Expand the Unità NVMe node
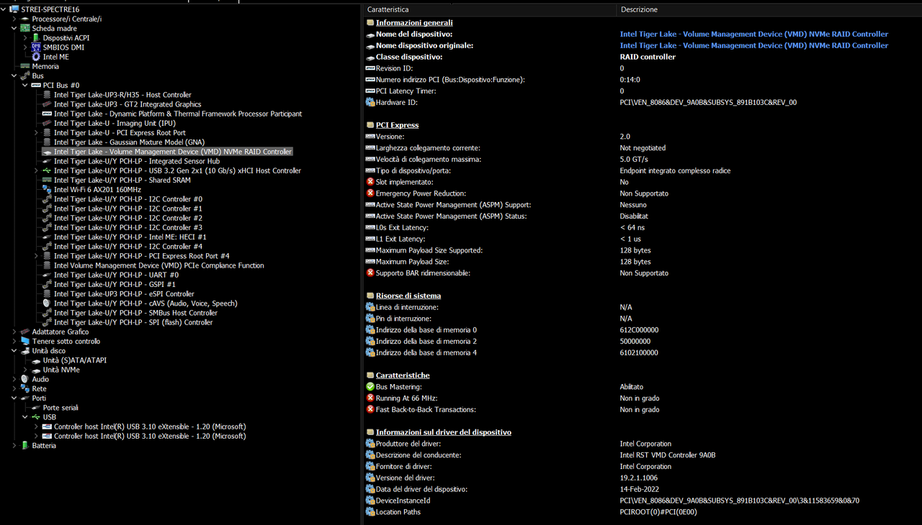Screen dimensions: 922x525 pyautogui.click(x=25, y=370)
